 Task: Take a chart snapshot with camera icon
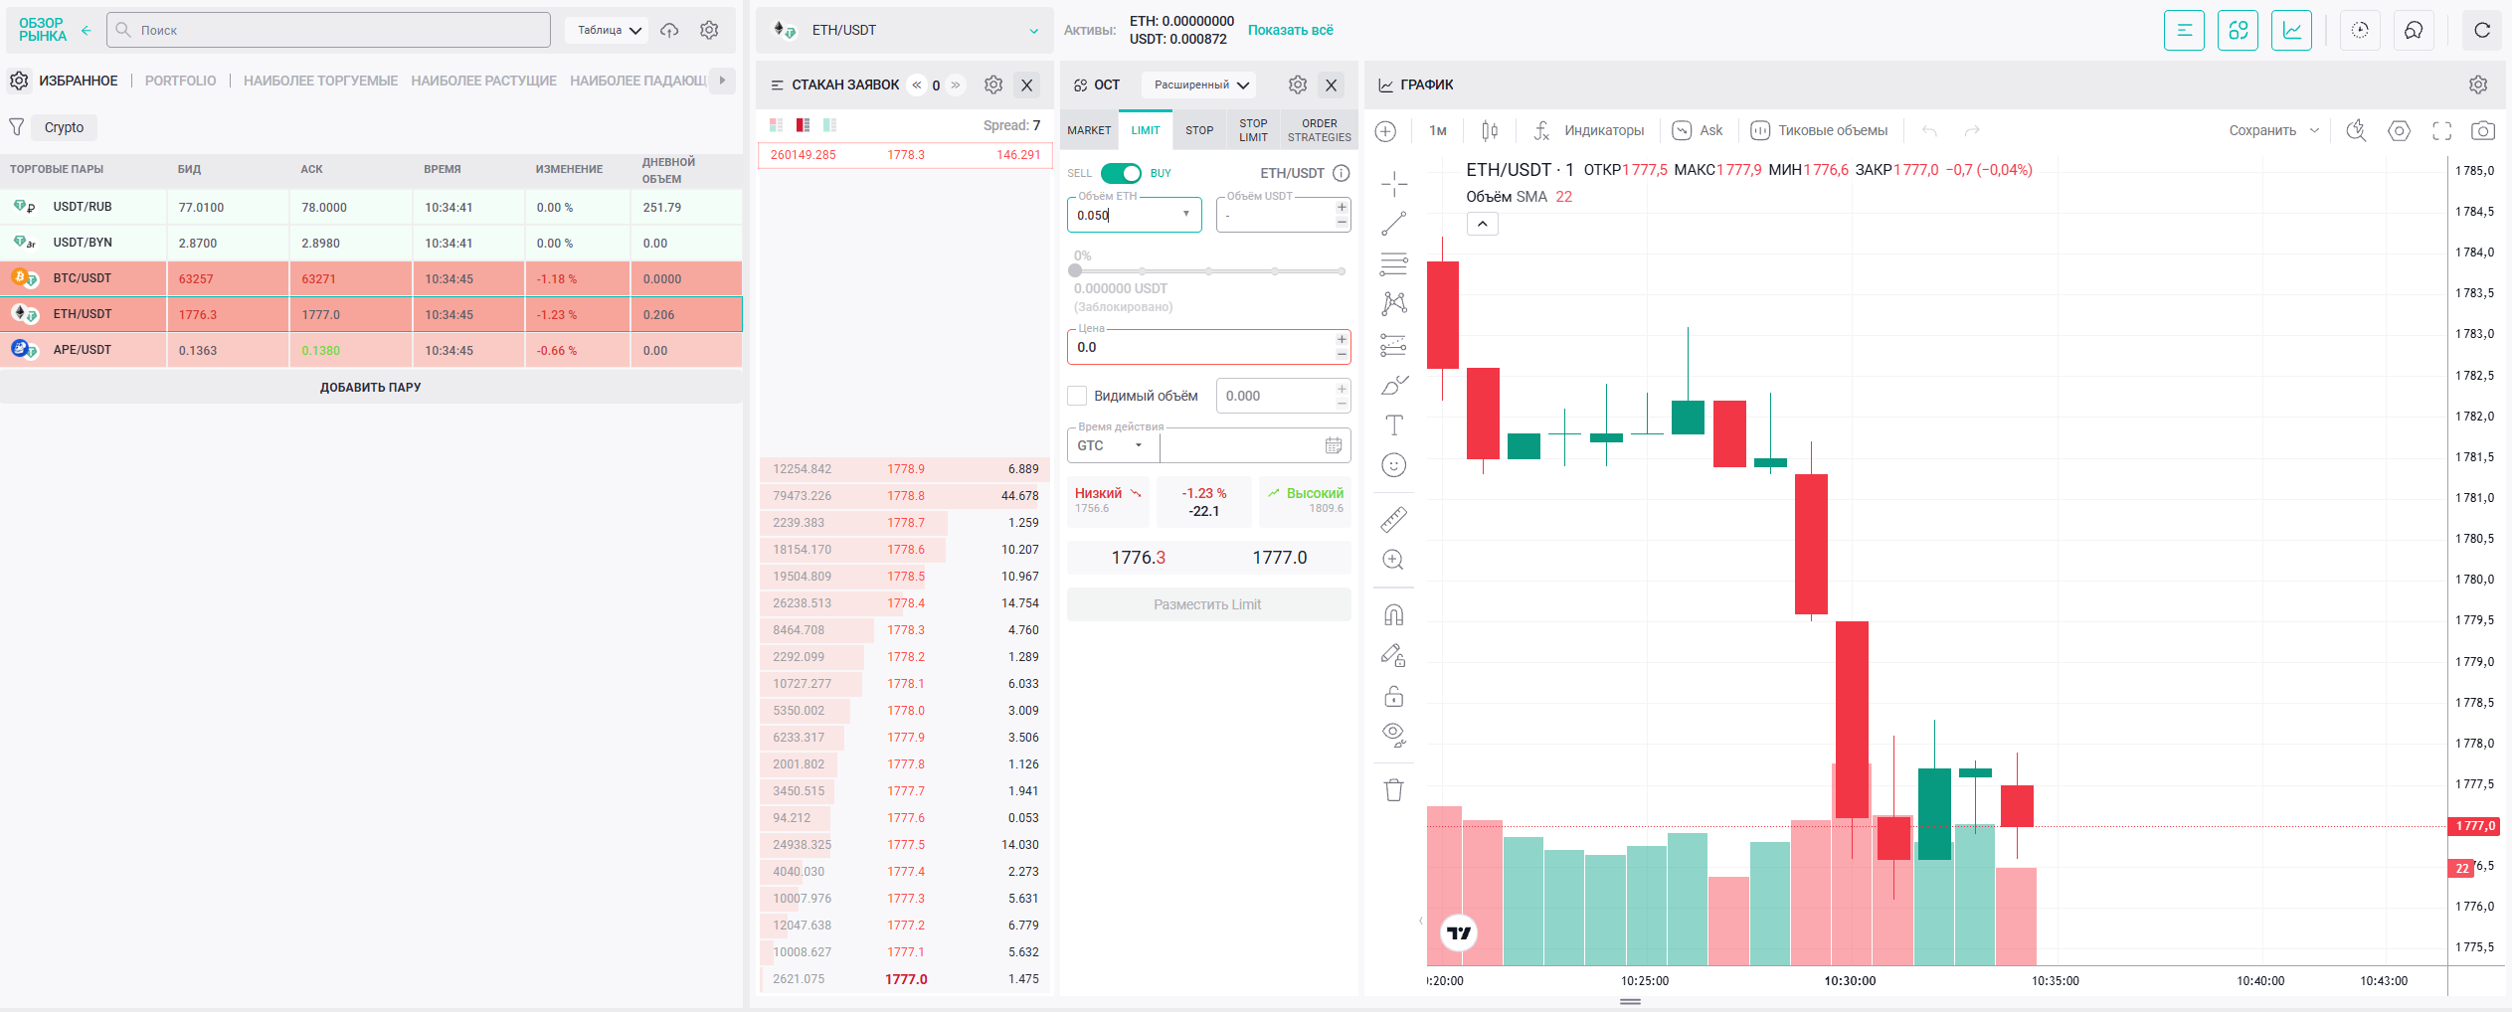click(2482, 130)
